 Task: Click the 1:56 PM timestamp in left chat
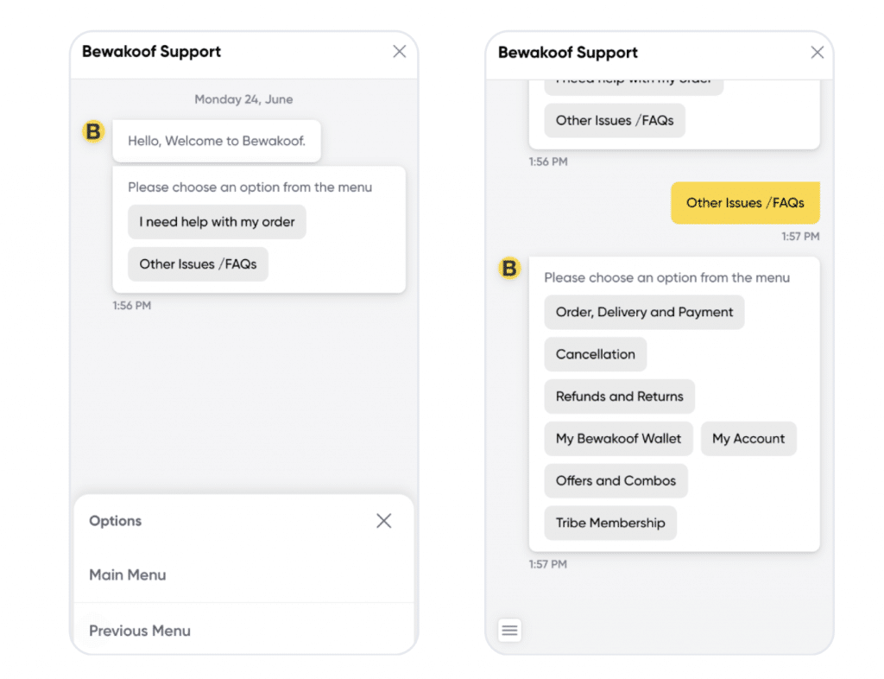point(132,306)
